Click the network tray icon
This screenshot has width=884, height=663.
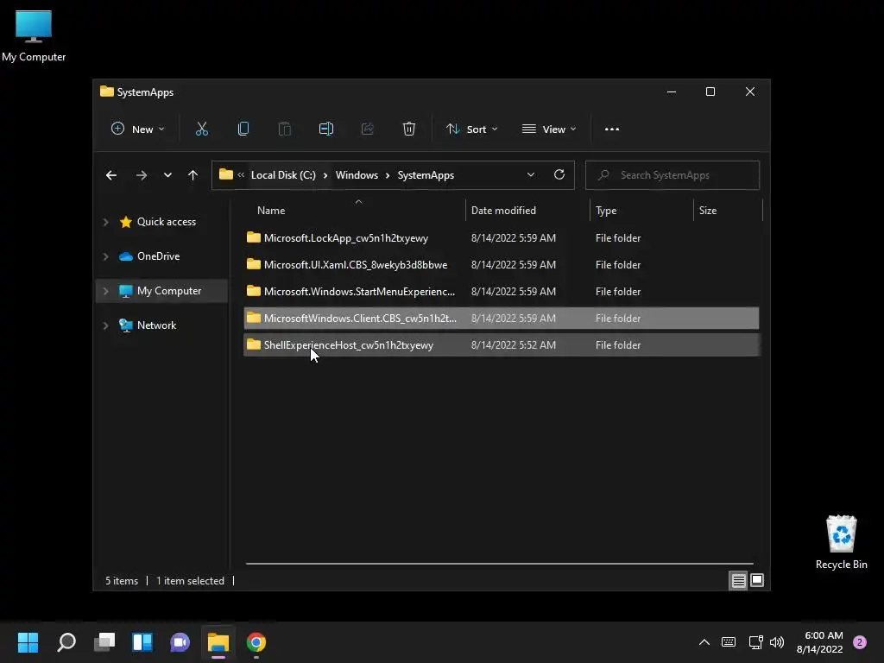pos(755,642)
